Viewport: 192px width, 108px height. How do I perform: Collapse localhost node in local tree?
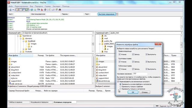click(x=23, y=41)
